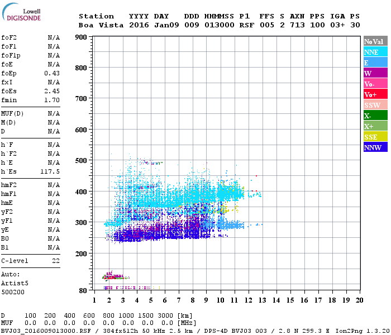This screenshot has height=335, width=391.
Task: Select the E light blue legend swatch
Action: click(375, 63)
